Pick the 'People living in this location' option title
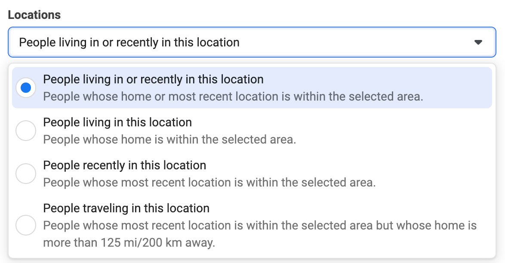505x263 pixels. [117, 122]
